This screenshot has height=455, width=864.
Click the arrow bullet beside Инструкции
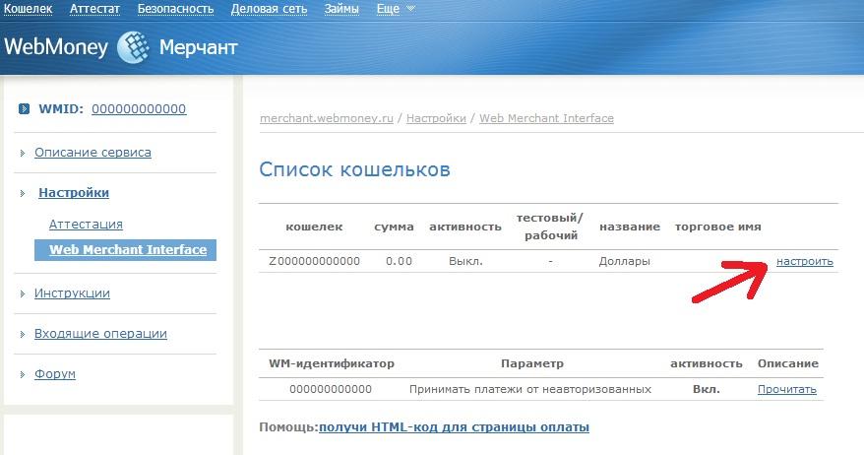[22, 293]
